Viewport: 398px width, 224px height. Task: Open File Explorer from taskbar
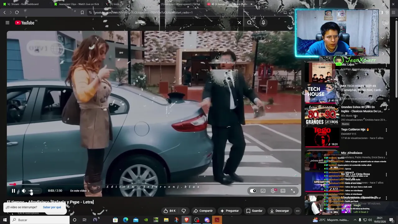(166, 220)
